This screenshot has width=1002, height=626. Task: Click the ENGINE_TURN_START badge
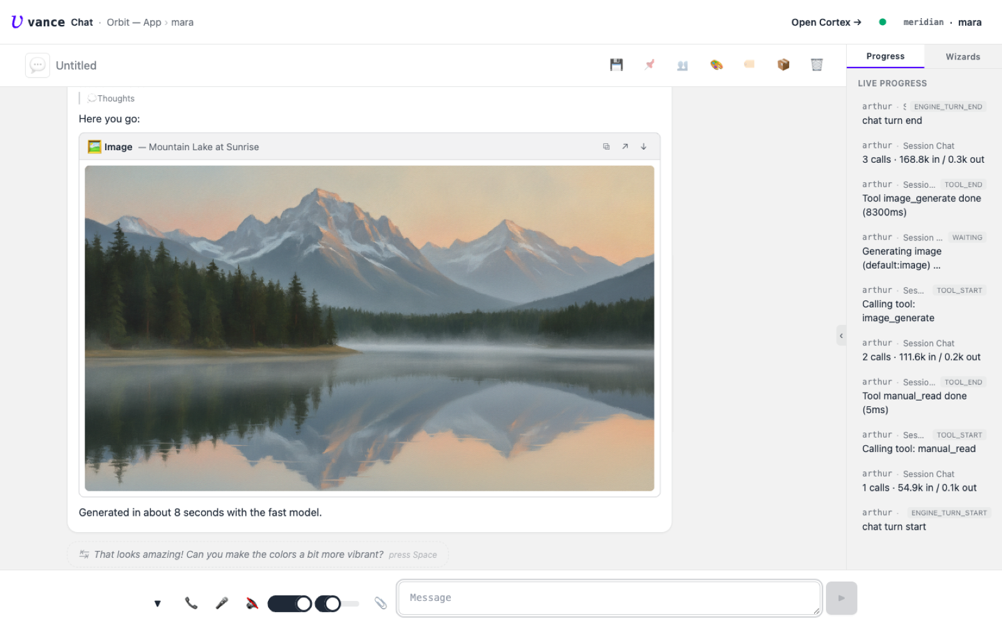949,513
